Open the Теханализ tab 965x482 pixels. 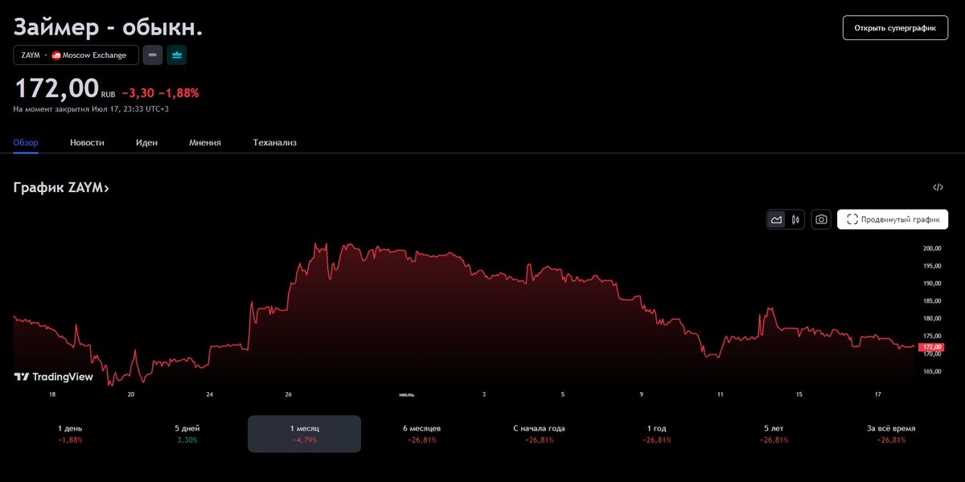(x=275, y=142)
